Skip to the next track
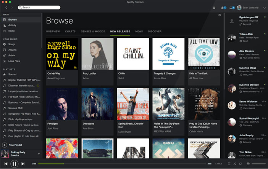The height and width of the screenshot is (169, 268). pos(23,164)
